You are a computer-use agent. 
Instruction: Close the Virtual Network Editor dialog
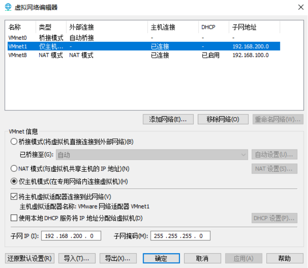(301, 7)
